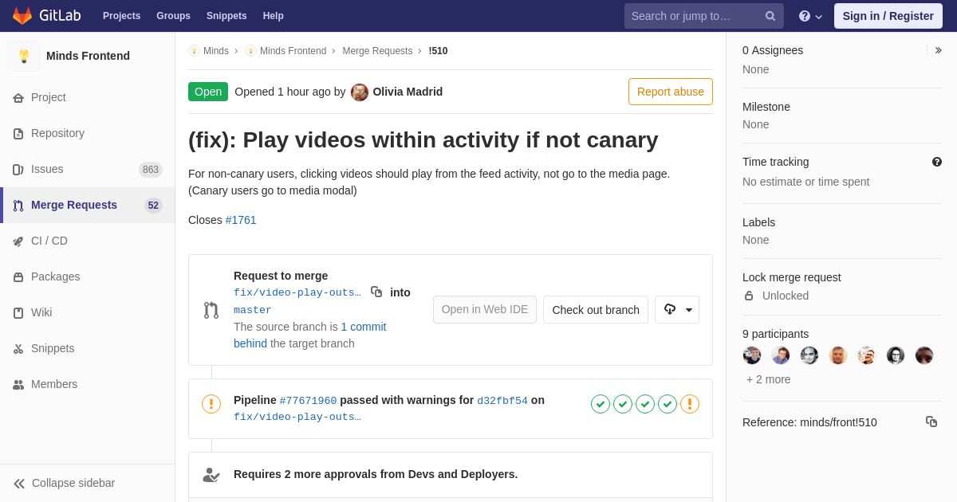This screenshot has width=957, height=502.
Task: Click the pipeline warning status icon
Action: point(211,404)
